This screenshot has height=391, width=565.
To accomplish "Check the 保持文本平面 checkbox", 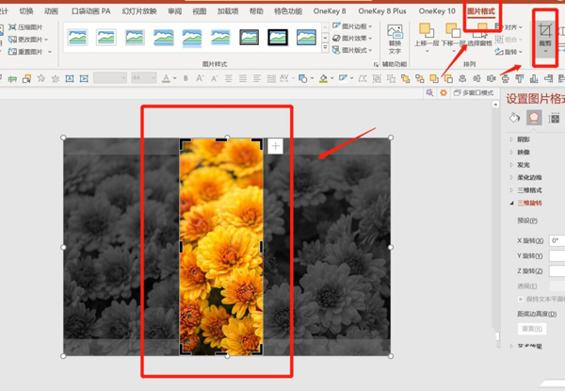I will 521,299.
